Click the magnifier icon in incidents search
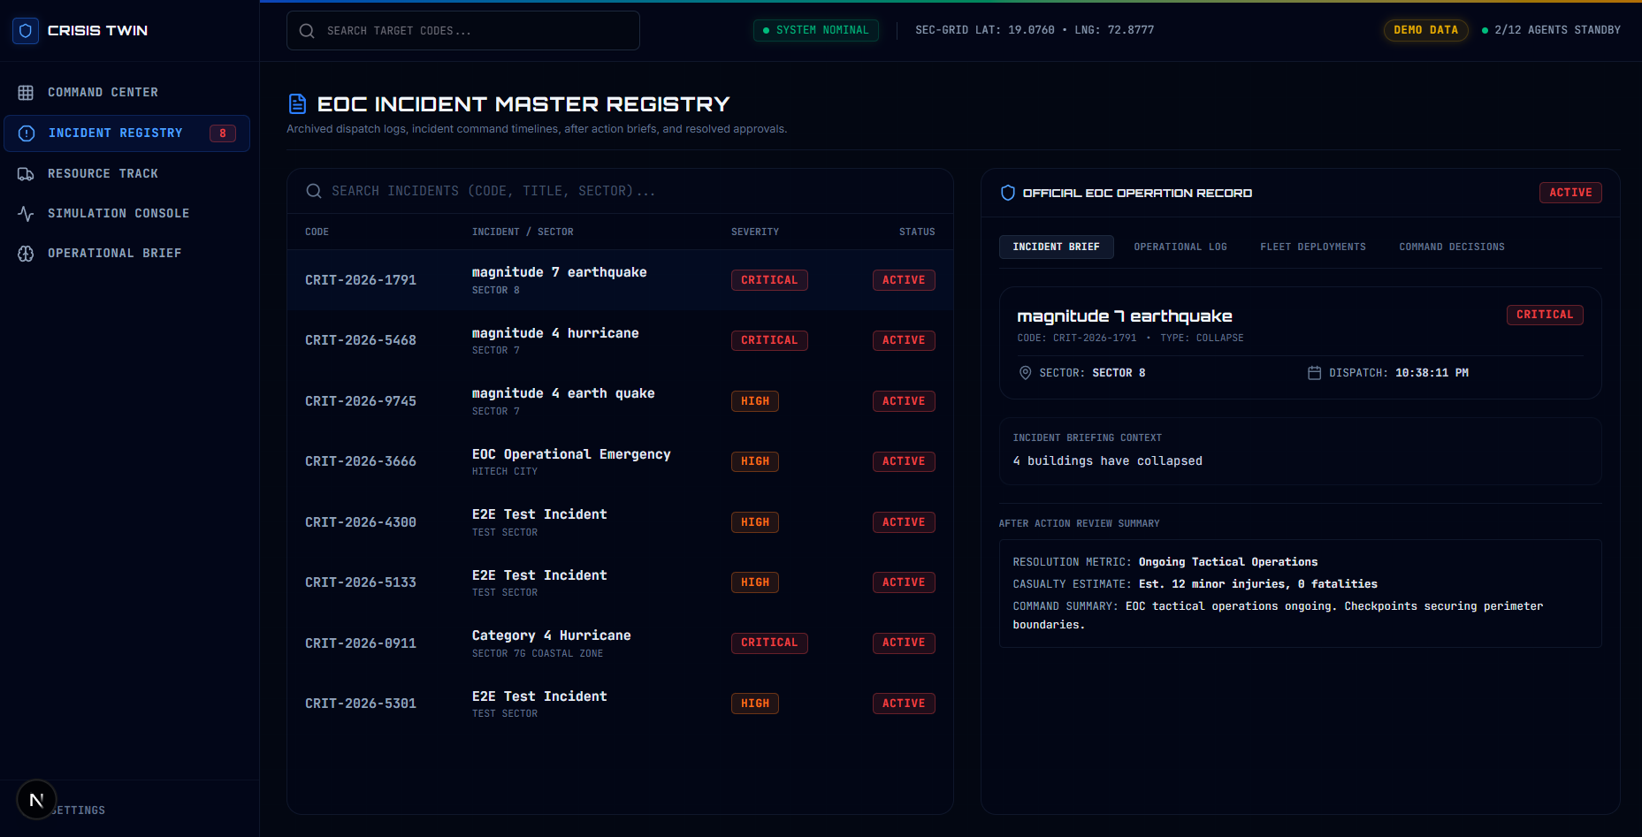Viewport: 1642px width, 837px height. (x=314, y=191)
